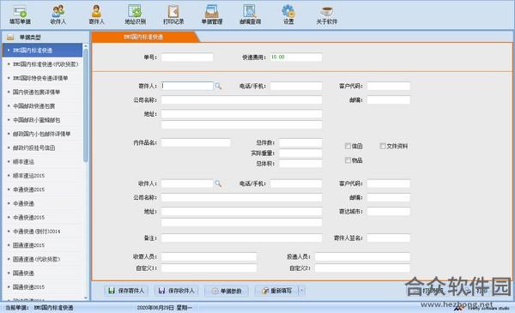Click the 寄达城市 destination city field

389,211
